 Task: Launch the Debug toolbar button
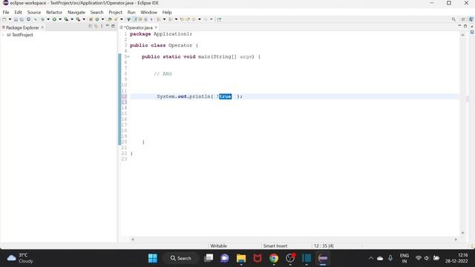point(43,19)
